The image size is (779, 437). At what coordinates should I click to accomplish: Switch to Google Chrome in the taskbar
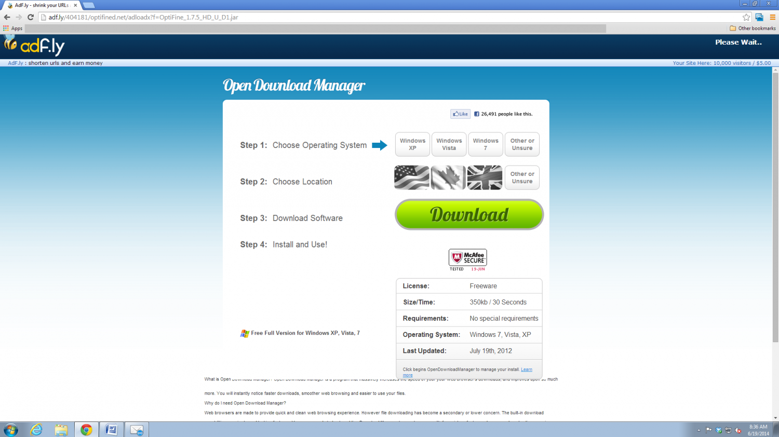tap(86, 430)
